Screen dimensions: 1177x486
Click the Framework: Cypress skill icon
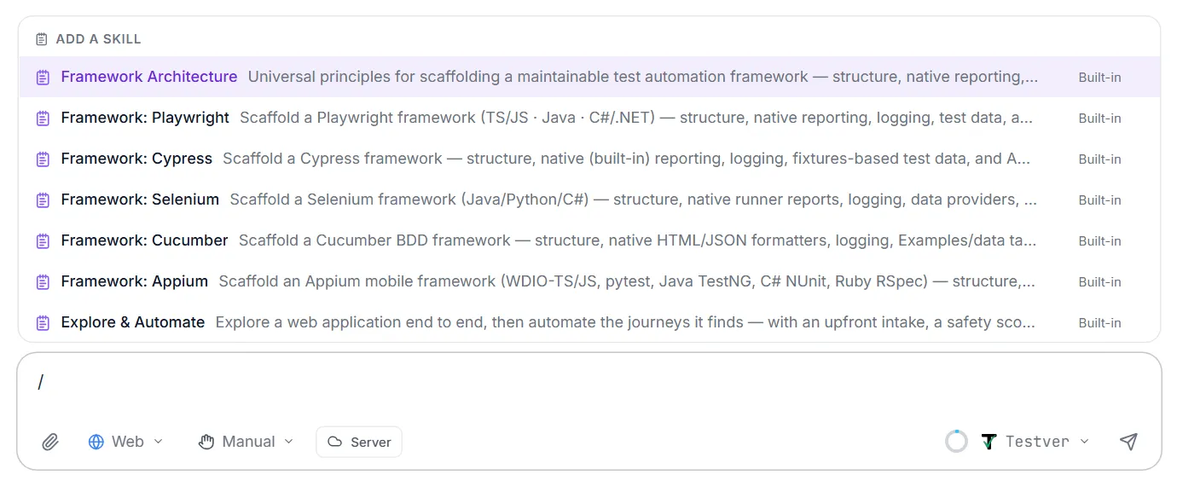(43, 159)
